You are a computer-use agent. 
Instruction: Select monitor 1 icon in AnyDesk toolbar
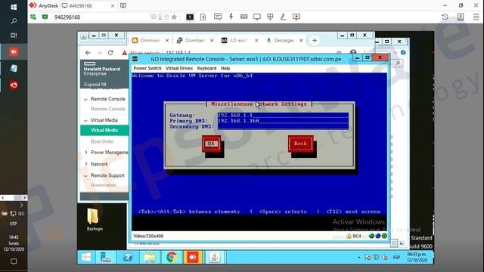pos(190,17)
